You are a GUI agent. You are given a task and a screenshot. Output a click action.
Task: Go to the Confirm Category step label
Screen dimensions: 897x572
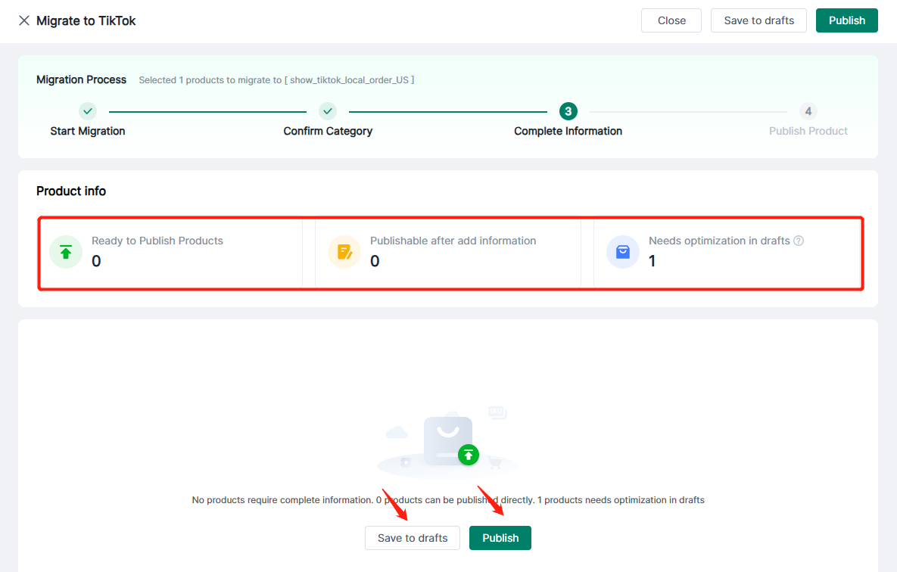328,131
